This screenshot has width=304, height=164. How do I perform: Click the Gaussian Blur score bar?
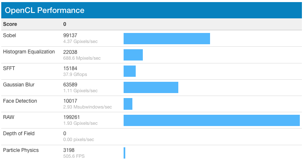[151, 88]
